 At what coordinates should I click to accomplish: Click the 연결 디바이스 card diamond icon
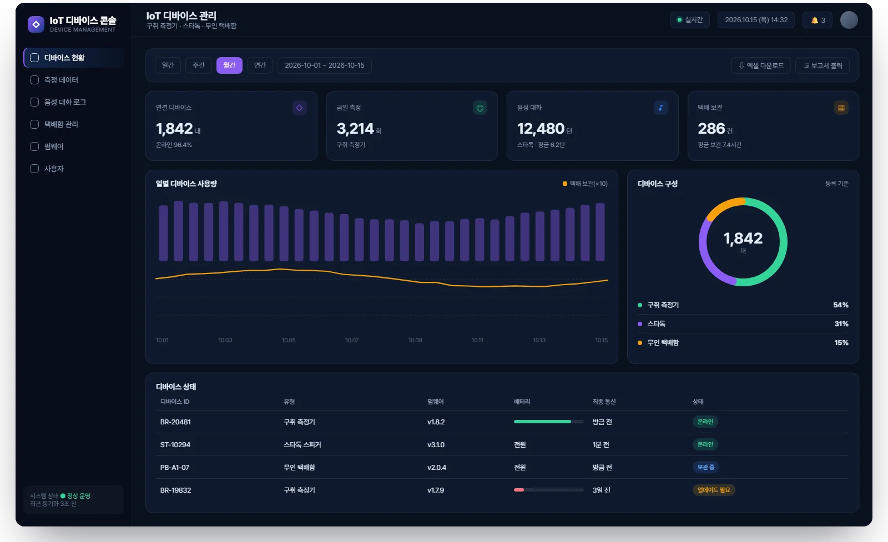(299, 108)
